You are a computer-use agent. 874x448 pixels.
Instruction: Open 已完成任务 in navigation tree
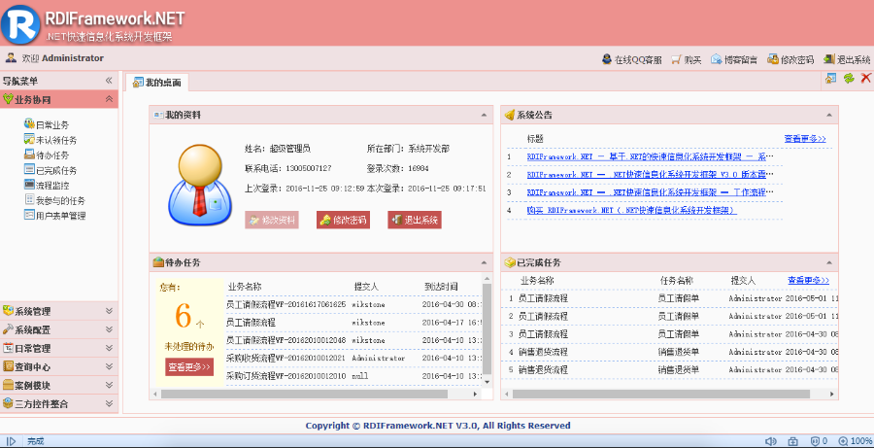[50, 170]
